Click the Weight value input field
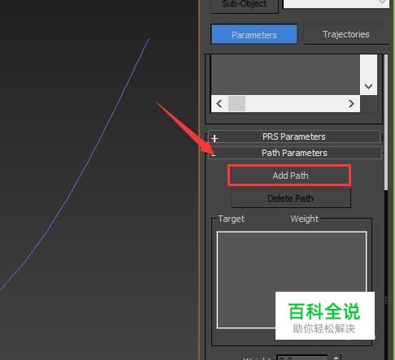Screen dimensions: 395x360 coord(302,358)
